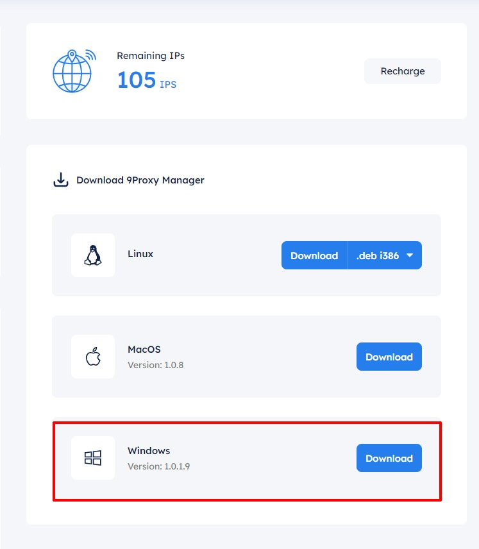This screenshot has height=549, width=479.
Task: Download the MacOS version
Action: [389, 357]
